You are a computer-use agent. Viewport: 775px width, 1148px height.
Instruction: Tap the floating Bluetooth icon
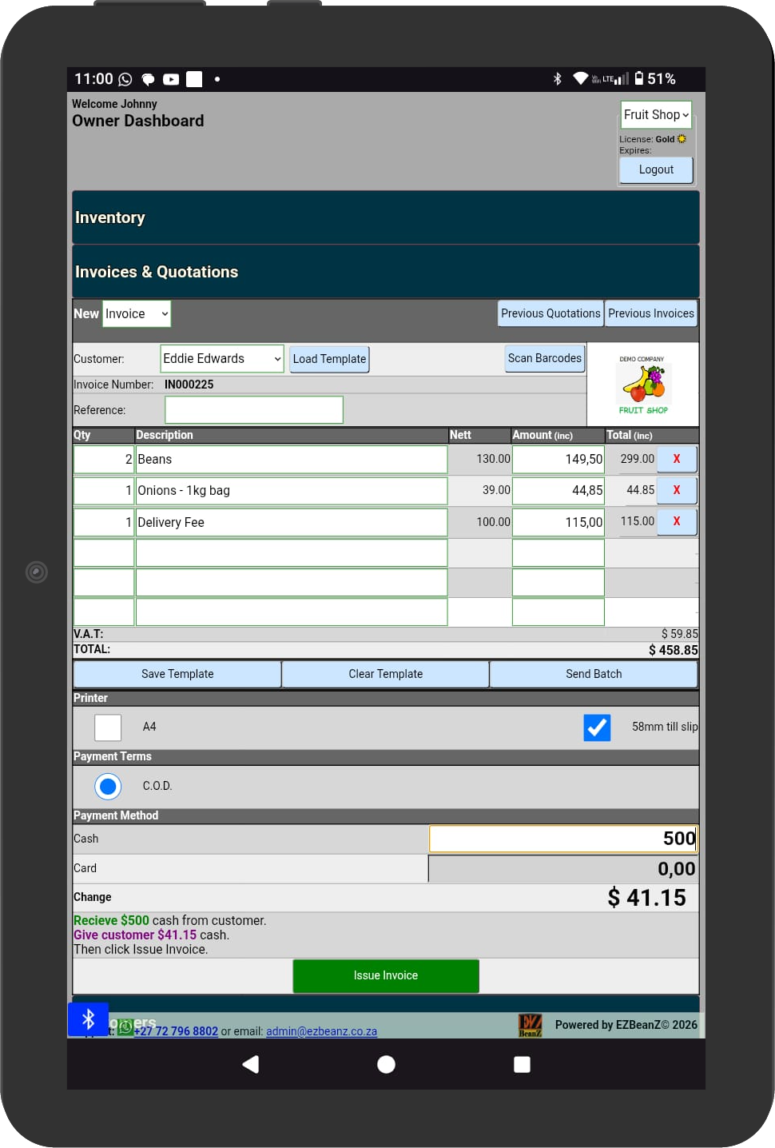88,1019
